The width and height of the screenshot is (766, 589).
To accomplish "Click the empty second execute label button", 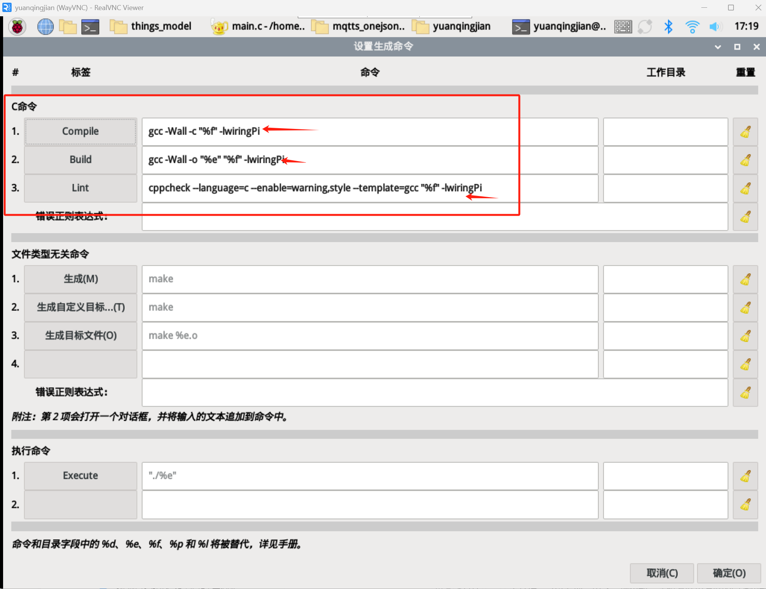I will click(81, 505).
